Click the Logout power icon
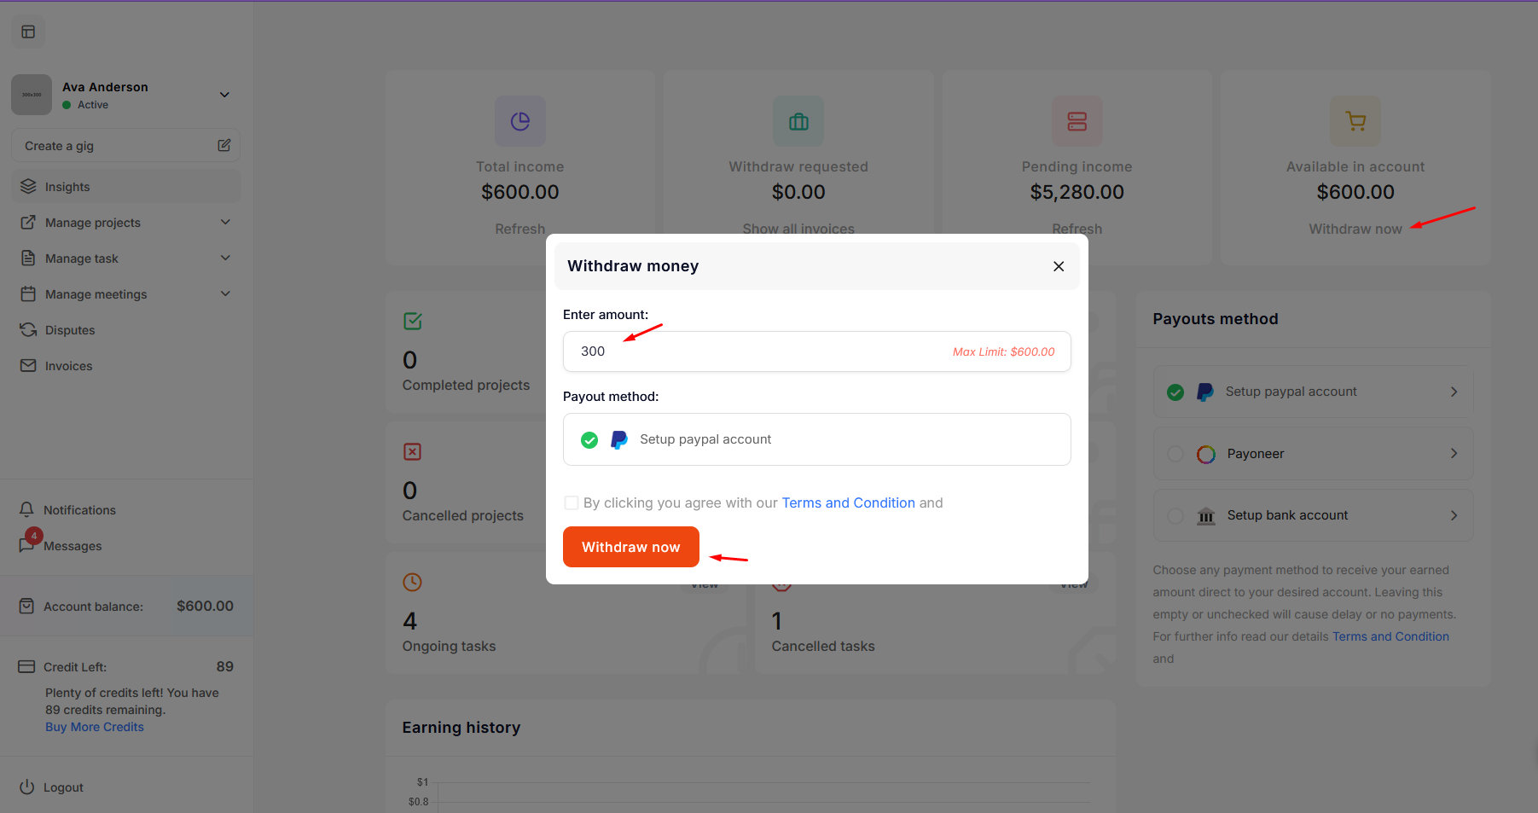 [x=26, y=787]
